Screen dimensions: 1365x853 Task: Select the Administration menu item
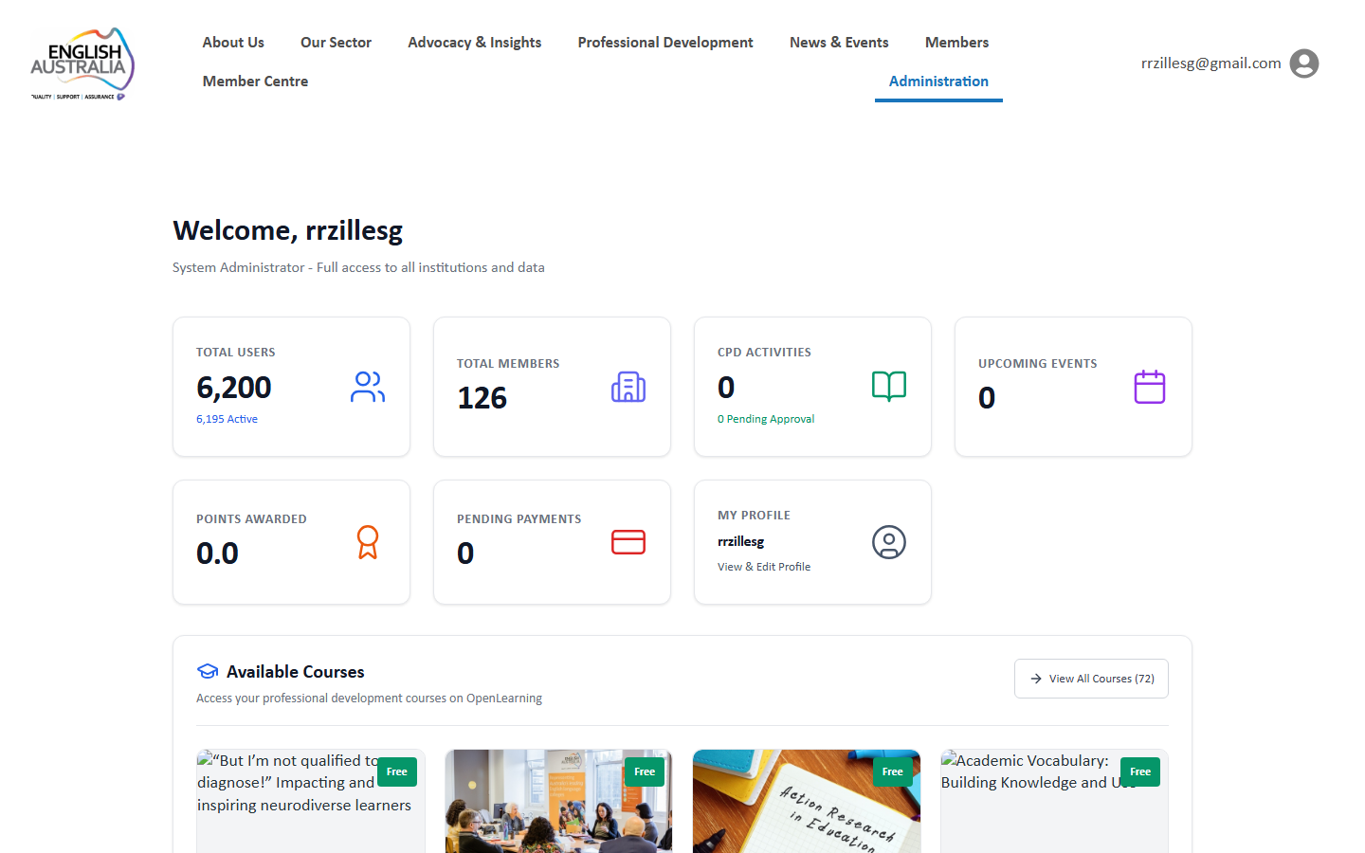(938, 82)
